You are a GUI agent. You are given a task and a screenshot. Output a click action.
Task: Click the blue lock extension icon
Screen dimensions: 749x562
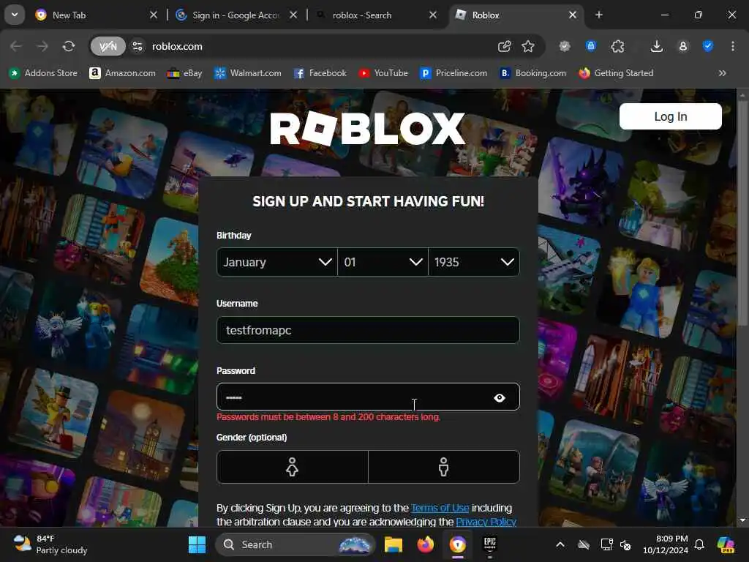click(x=591, y=46)
